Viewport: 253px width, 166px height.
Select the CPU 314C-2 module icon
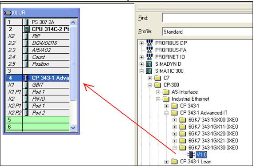coord(27,29)
